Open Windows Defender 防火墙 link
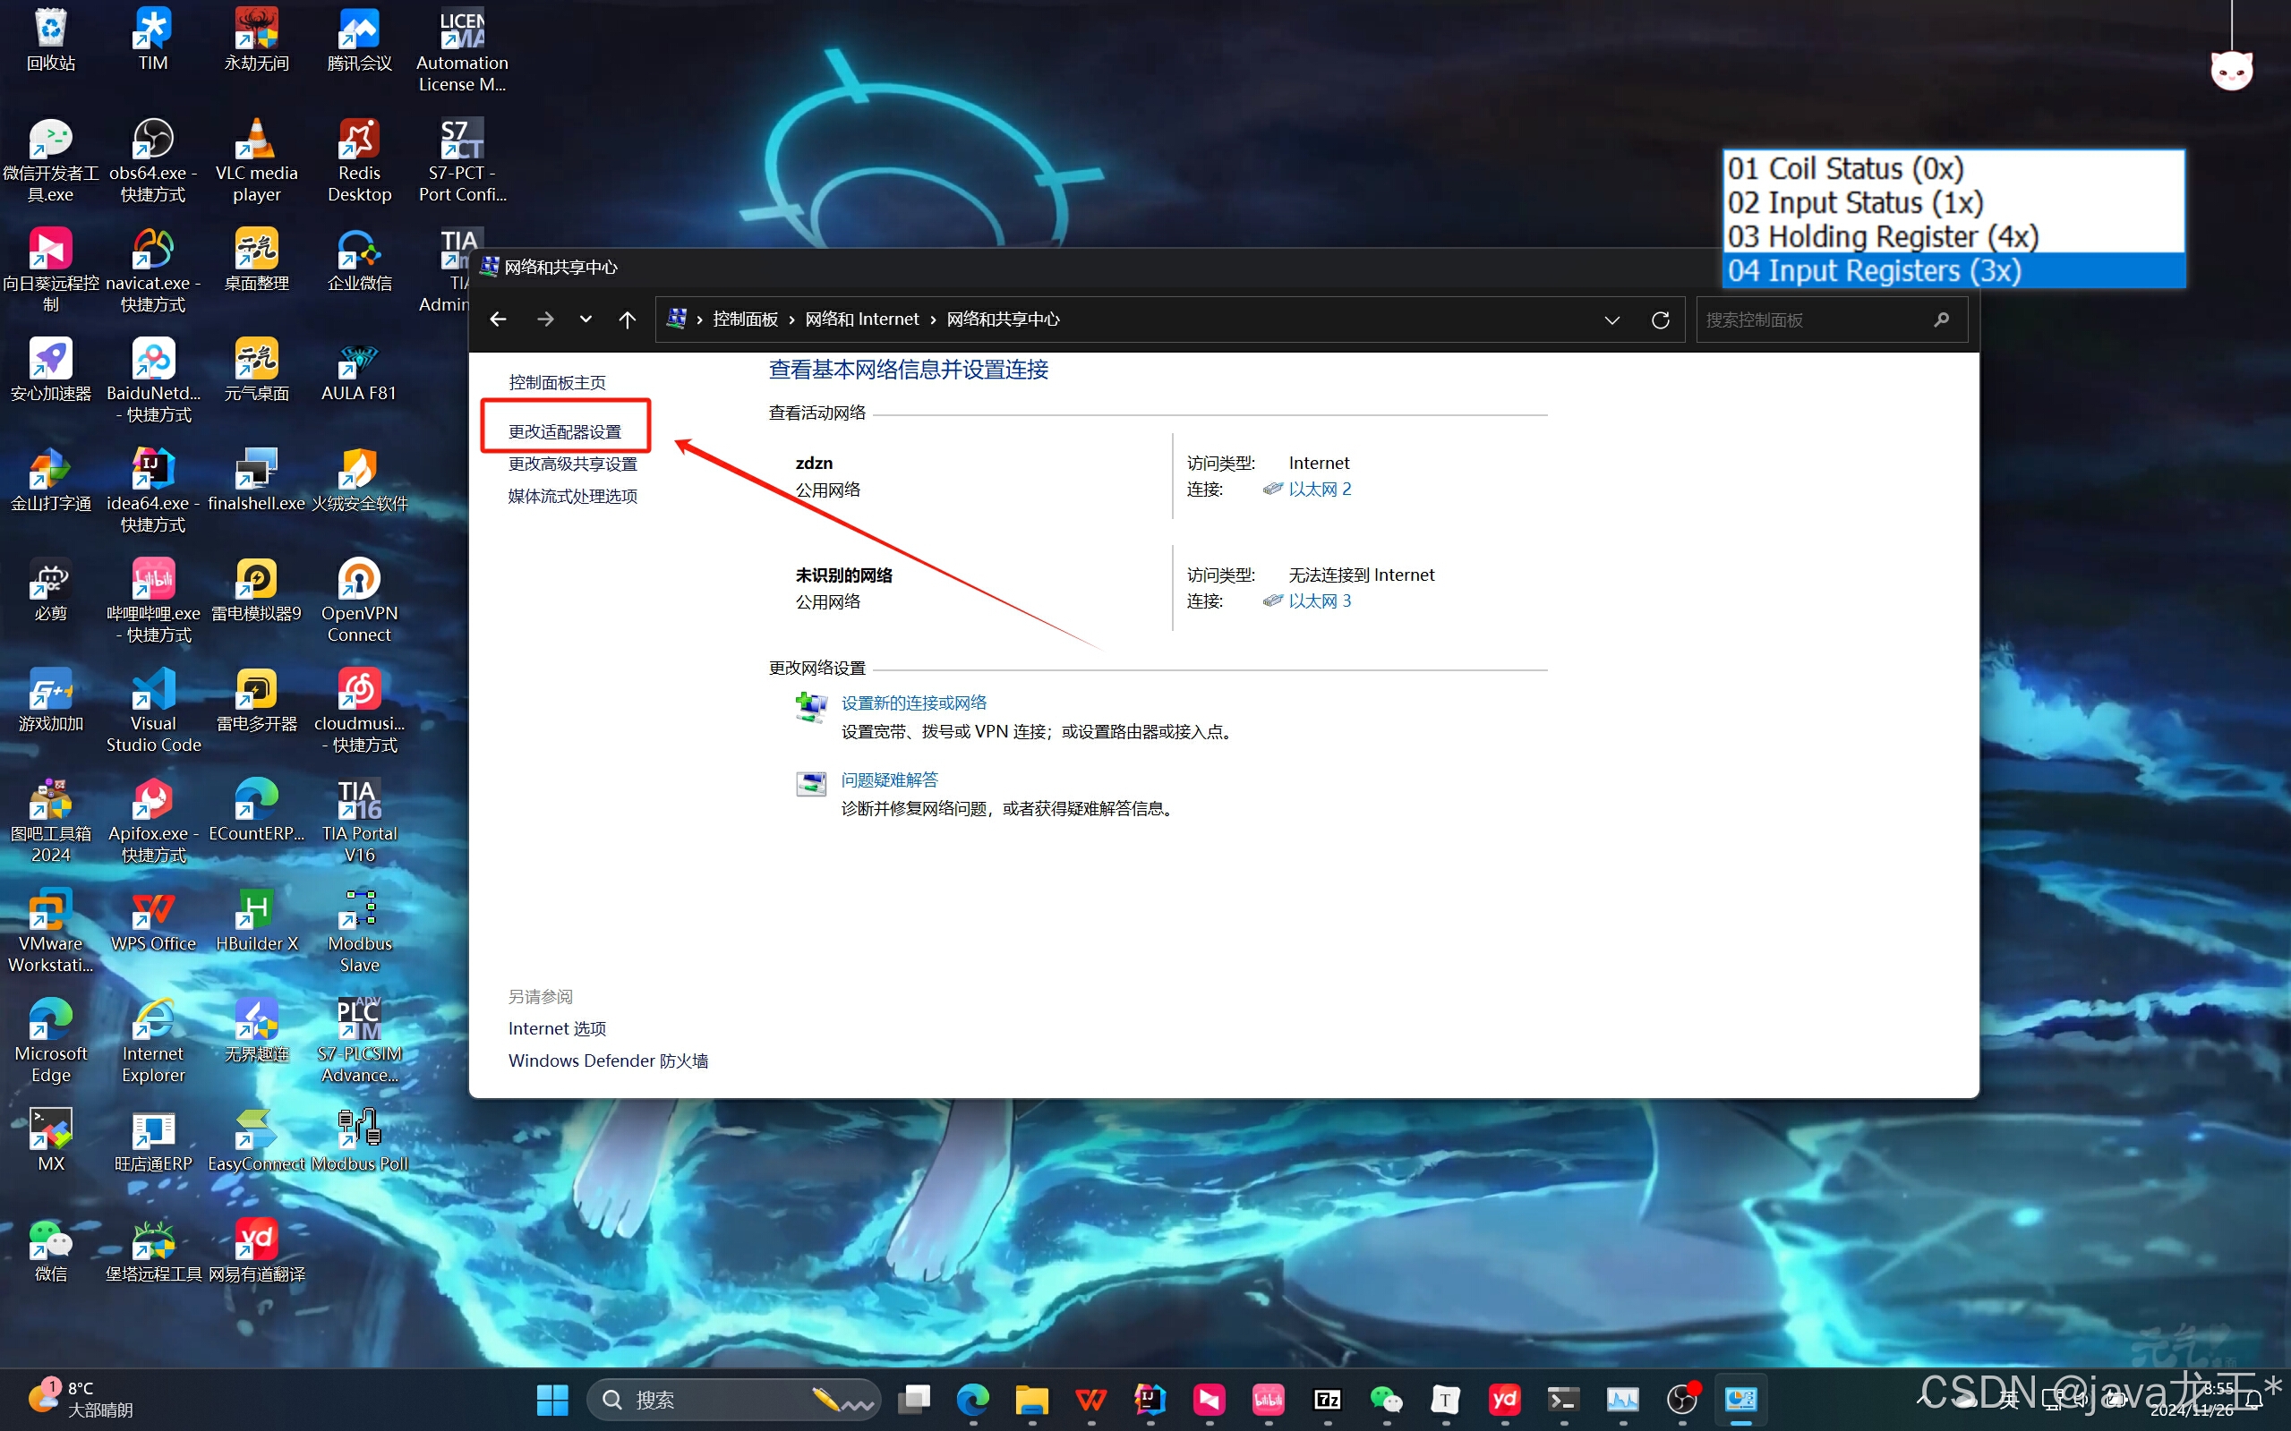Screen dimensions: 2291x1431 tap(608, 1060)
